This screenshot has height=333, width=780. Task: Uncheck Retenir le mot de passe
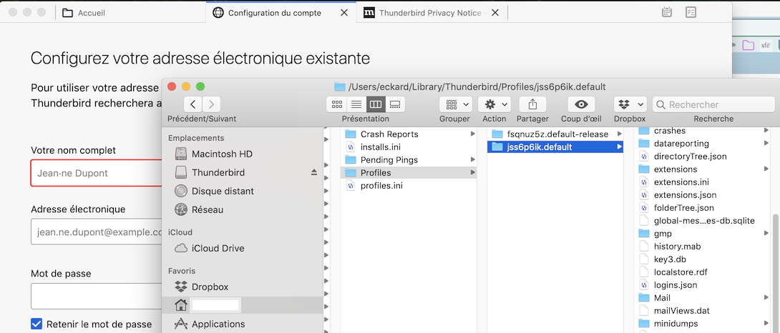coord(37,324)
